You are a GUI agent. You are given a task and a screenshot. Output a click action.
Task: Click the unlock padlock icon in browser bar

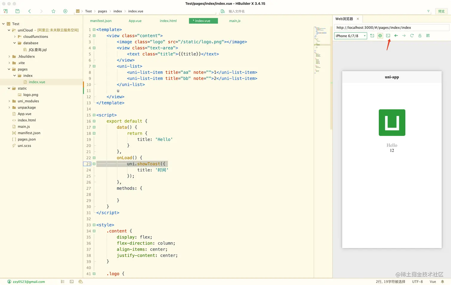pyautogui.click(x=420, y=35)
